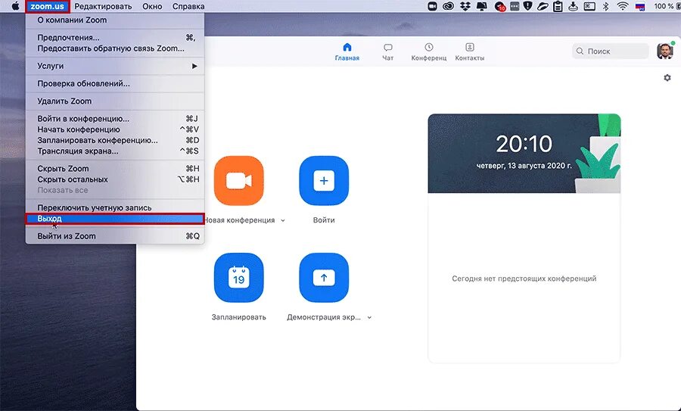The height and width of the screenshot is (411, 681).
Task: Choose Удалить Zoom menu entry
Action: (x=115, y=101)
